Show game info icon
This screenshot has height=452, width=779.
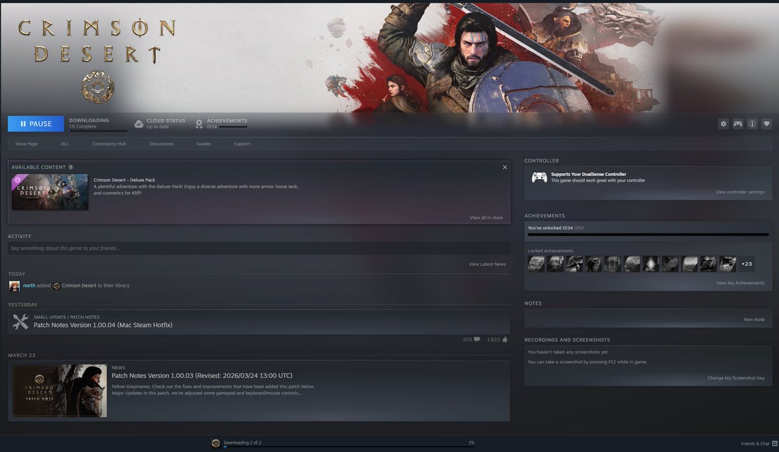752,124
